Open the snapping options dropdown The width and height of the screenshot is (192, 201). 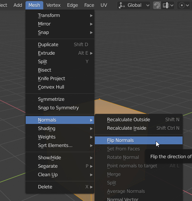click(x=168, y=5)
